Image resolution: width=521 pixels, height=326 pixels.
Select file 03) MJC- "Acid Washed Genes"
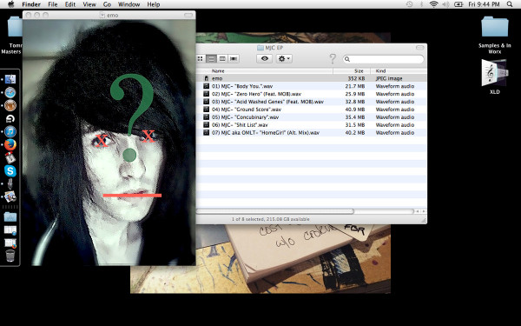312,102
